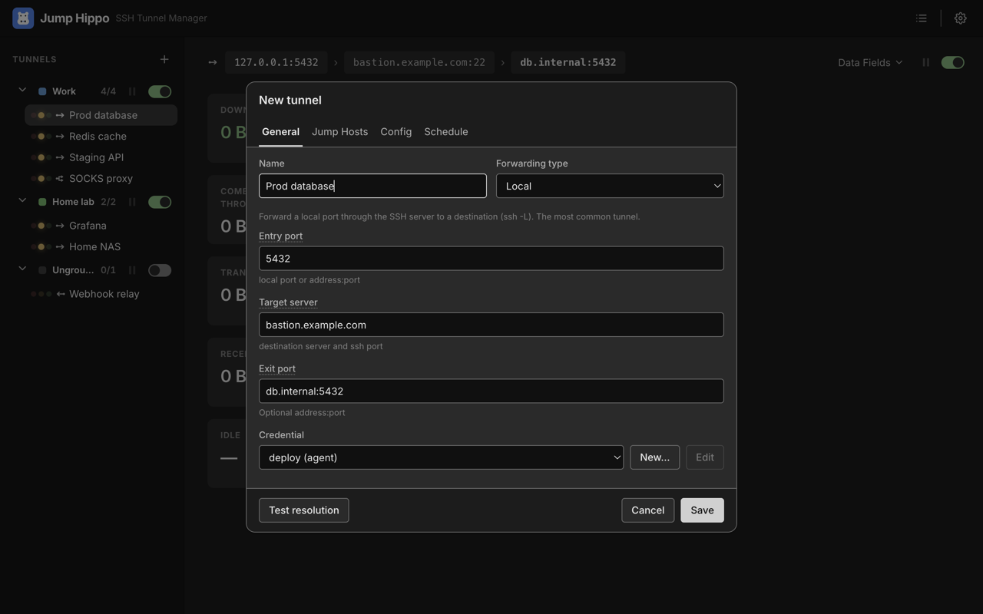Click the Jump Hippo app logo
The width and height of the screenshot is (983, 614).
point(23,18)
